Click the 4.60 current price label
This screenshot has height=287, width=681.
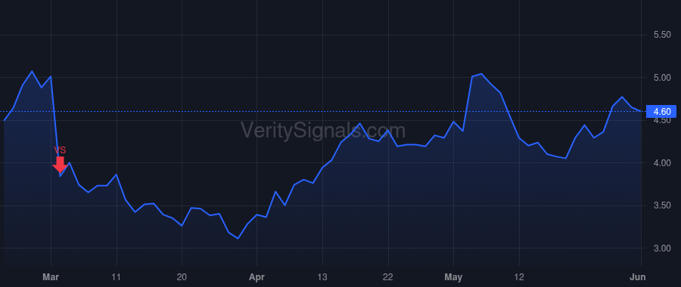pos(661,112)
